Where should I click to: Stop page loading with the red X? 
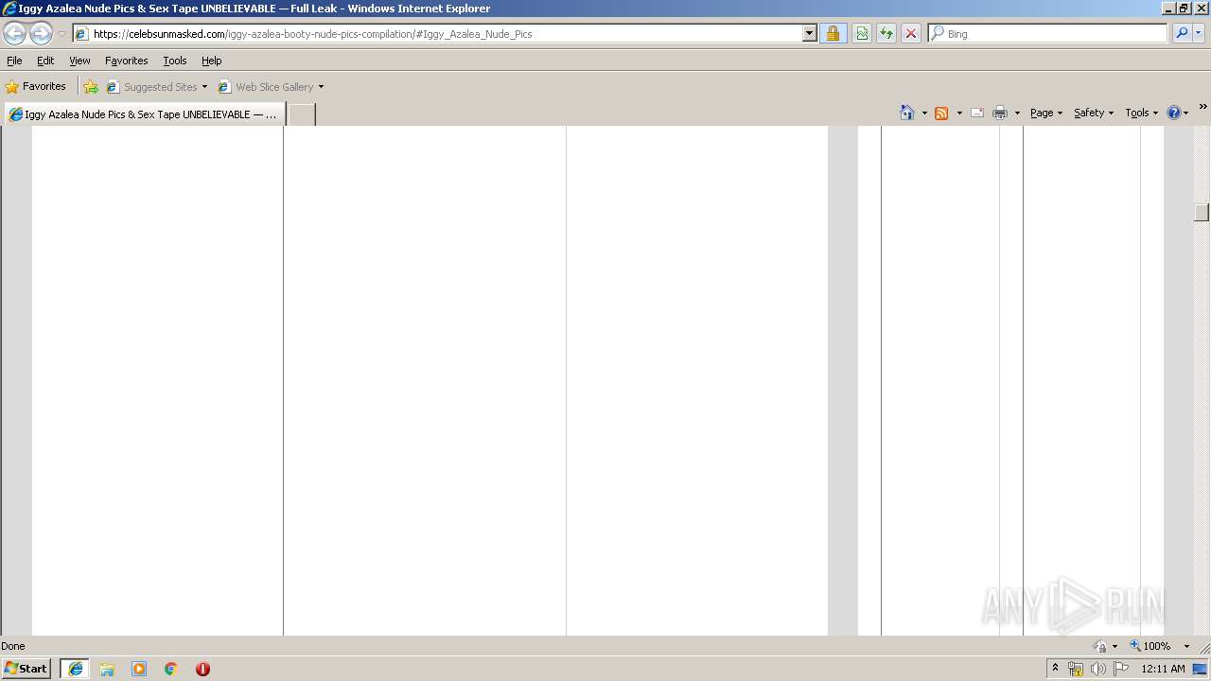[911, 34]
